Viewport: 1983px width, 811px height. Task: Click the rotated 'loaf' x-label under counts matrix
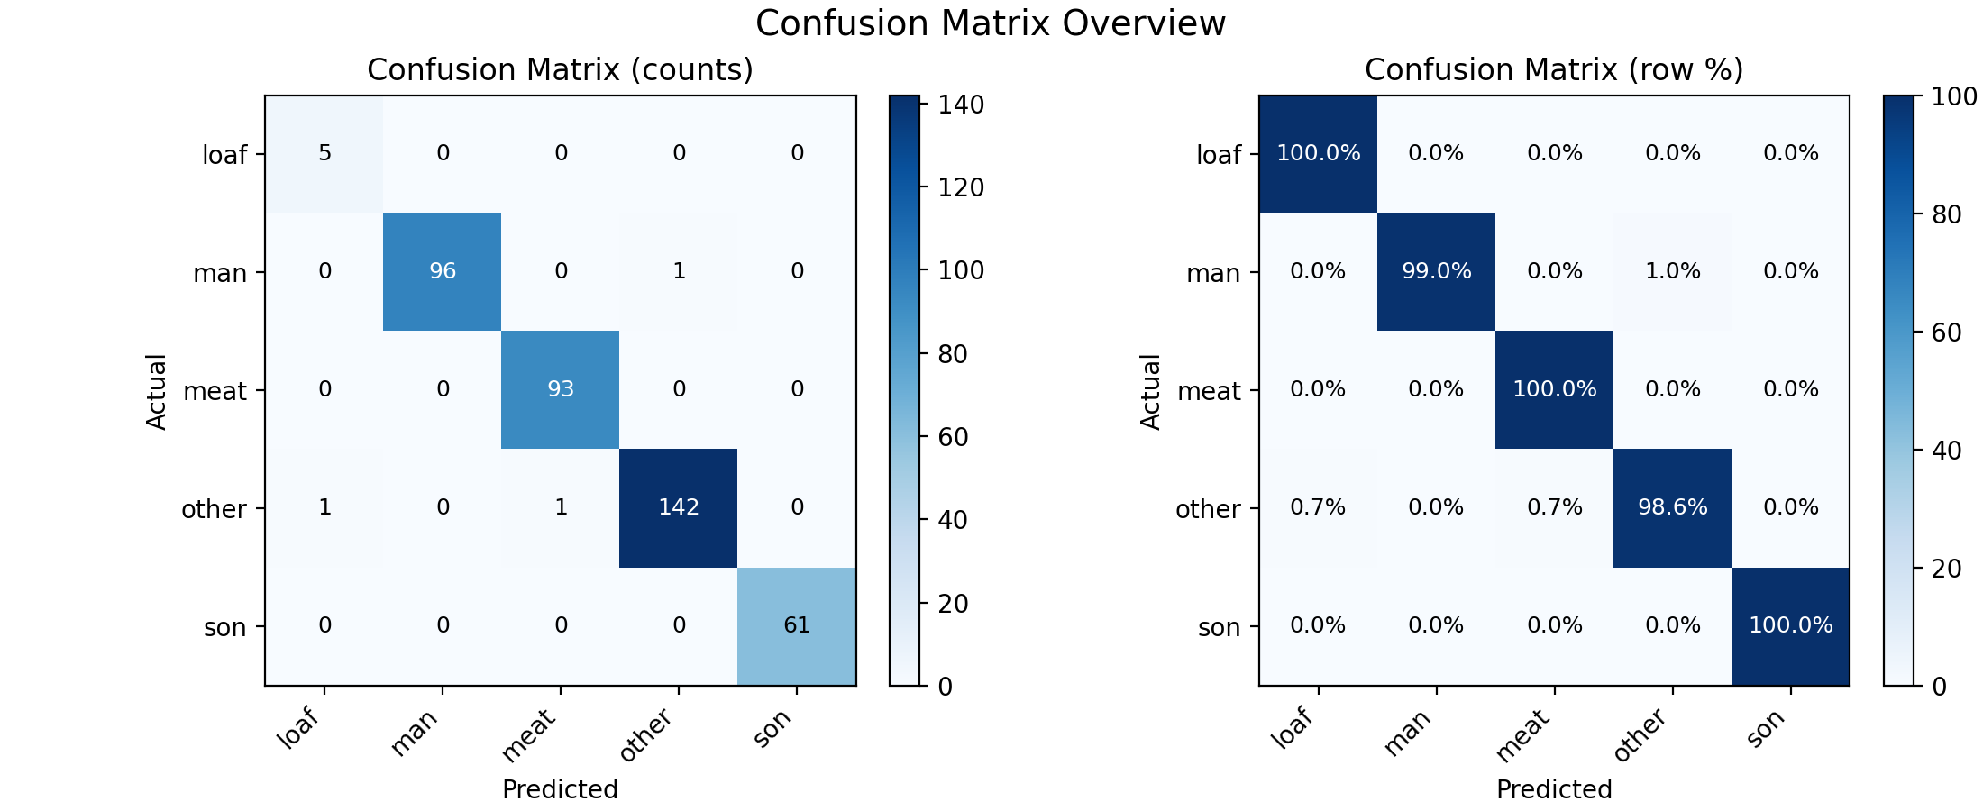click(299, 728)
